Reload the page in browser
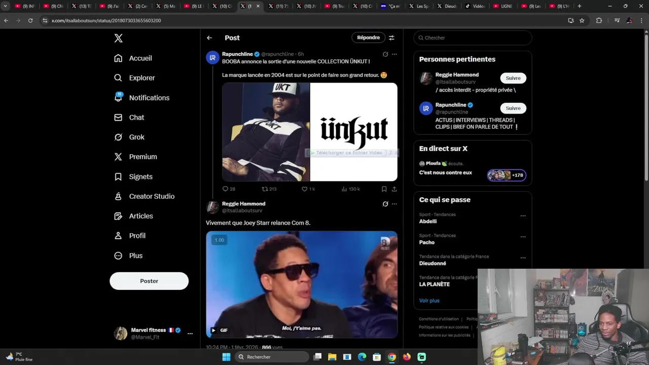Image resolution: width=649 pixels, height=365 pixels. (30, 20)
